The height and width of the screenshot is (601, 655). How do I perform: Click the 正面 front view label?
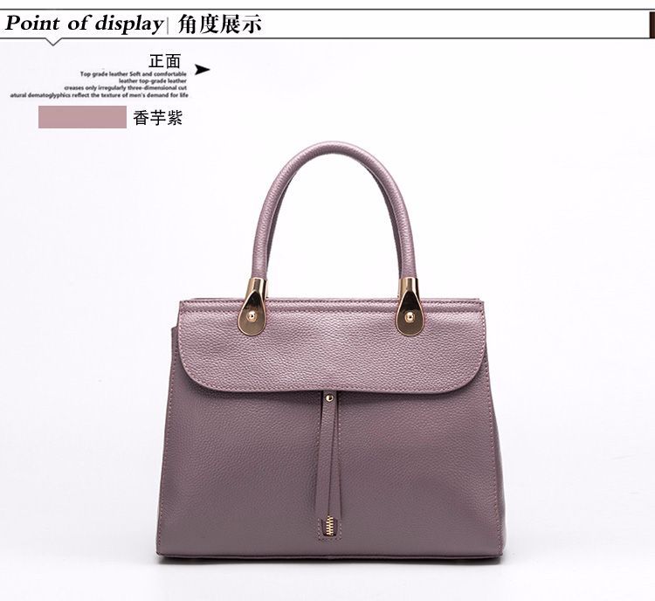pos(164,61)
